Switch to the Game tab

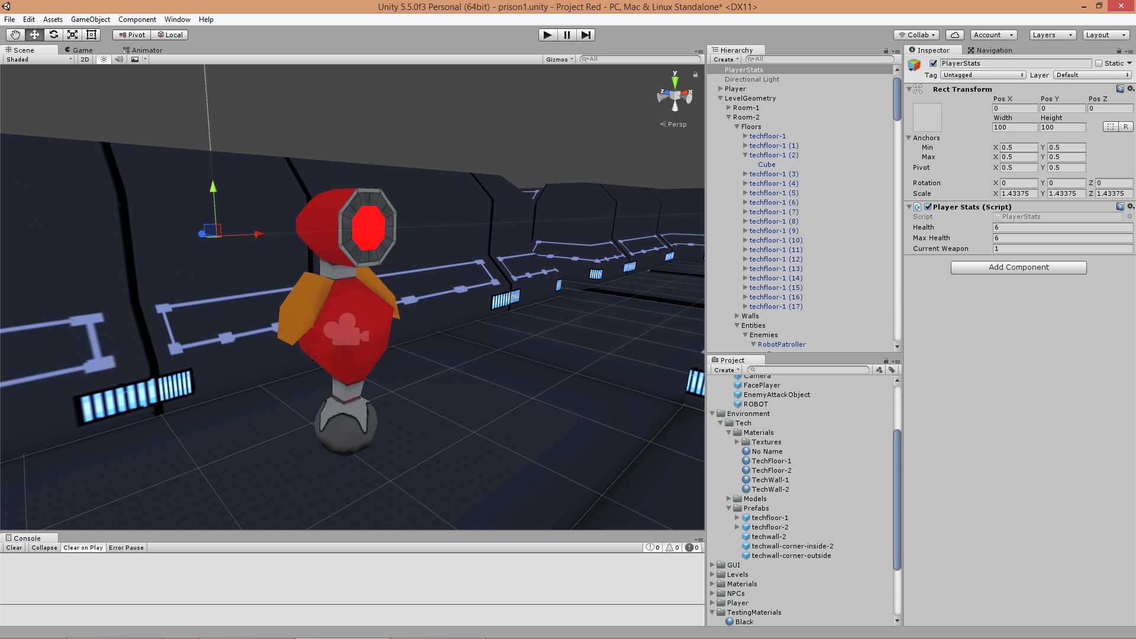coord(79,50)
